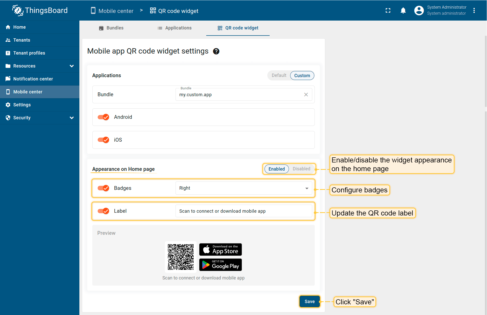Toggle fullscreen mode icon
487x315 pixels.
click(x=388, y=10)
